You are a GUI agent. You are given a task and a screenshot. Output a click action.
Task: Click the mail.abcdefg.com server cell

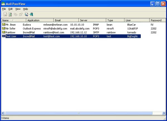point(80,29)
